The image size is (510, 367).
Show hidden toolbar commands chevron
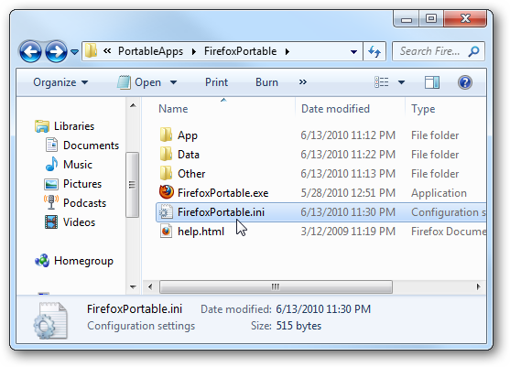(303, 82)
